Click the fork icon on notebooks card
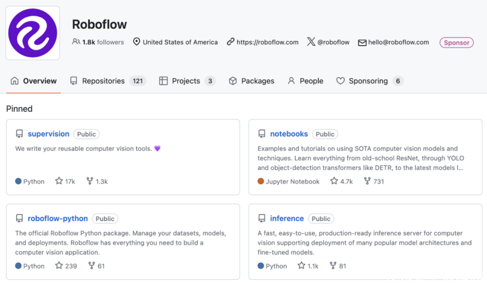 click(367, 181)
